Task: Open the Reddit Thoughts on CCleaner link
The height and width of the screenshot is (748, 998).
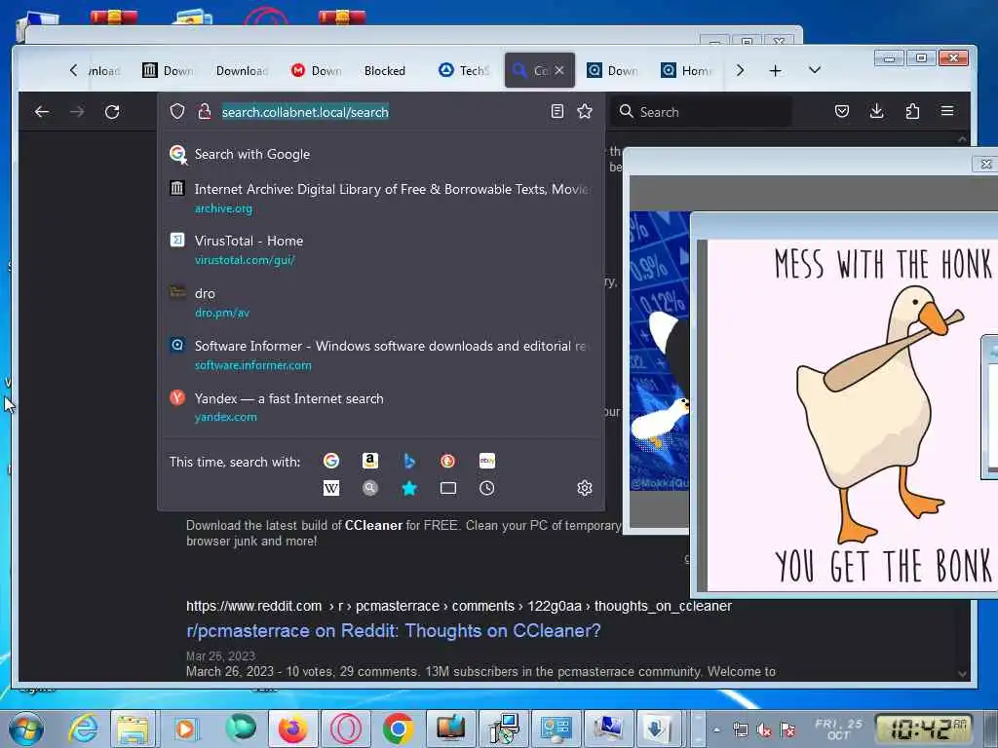Action: click(394, 630)
